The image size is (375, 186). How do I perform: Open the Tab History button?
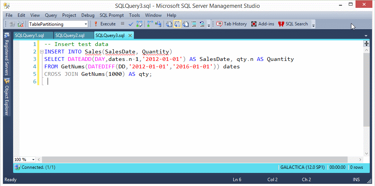tap(232, 24)
